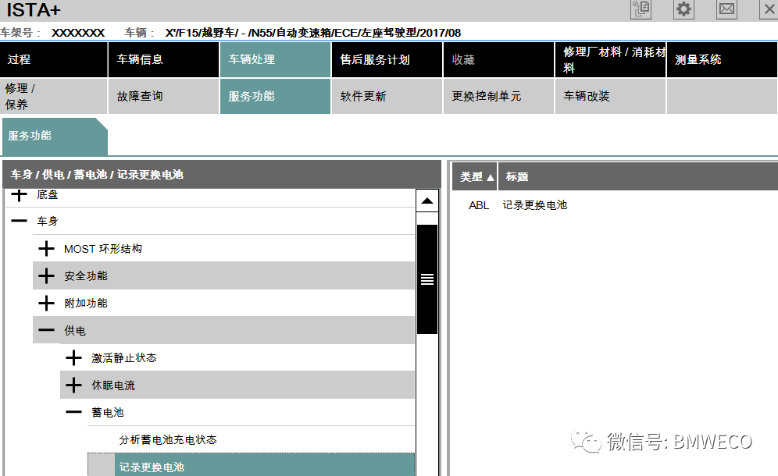Open the operations list document icon
Image resolution: width=778 pixels, height=476 pixels.
[641, 9]
